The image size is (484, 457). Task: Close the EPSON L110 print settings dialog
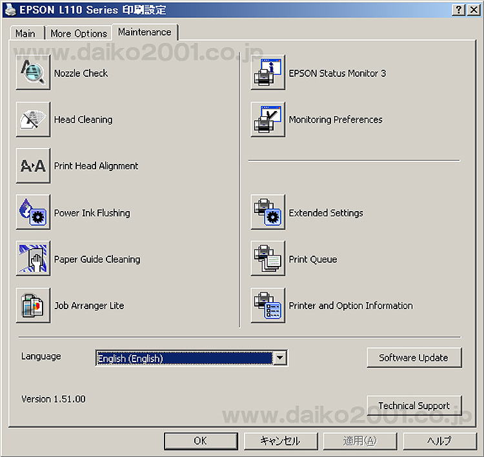tap(474, 10)
